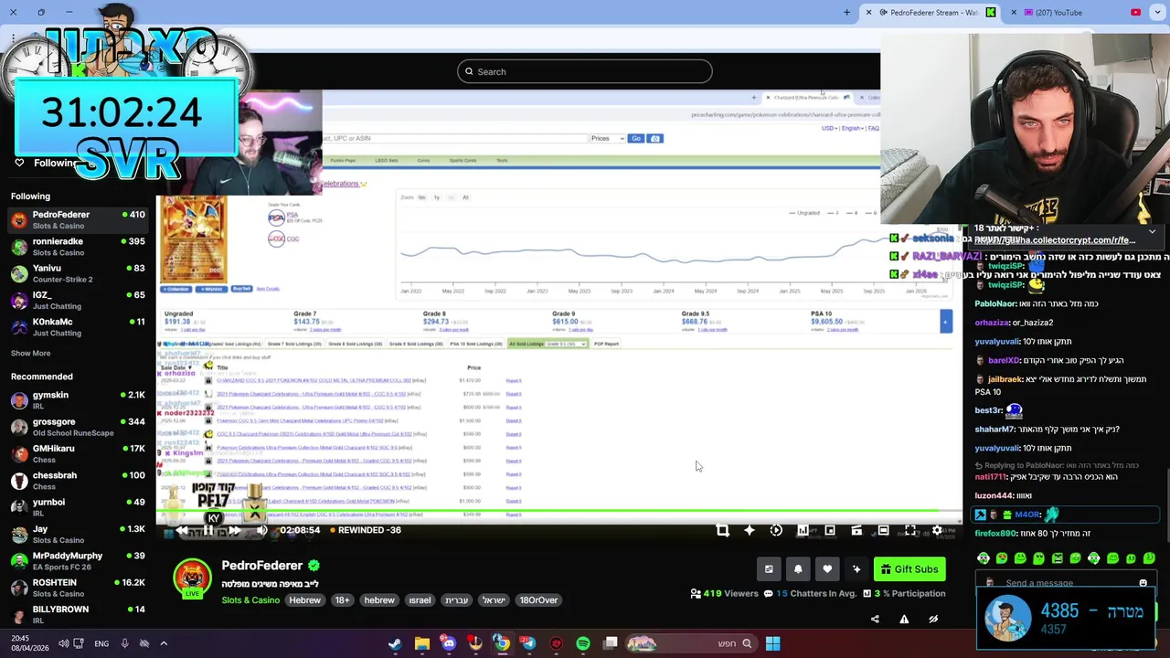Screen dimensions: 1170x658
Task: Rewind the stream with the back button
Action: (x=182, y=530)
